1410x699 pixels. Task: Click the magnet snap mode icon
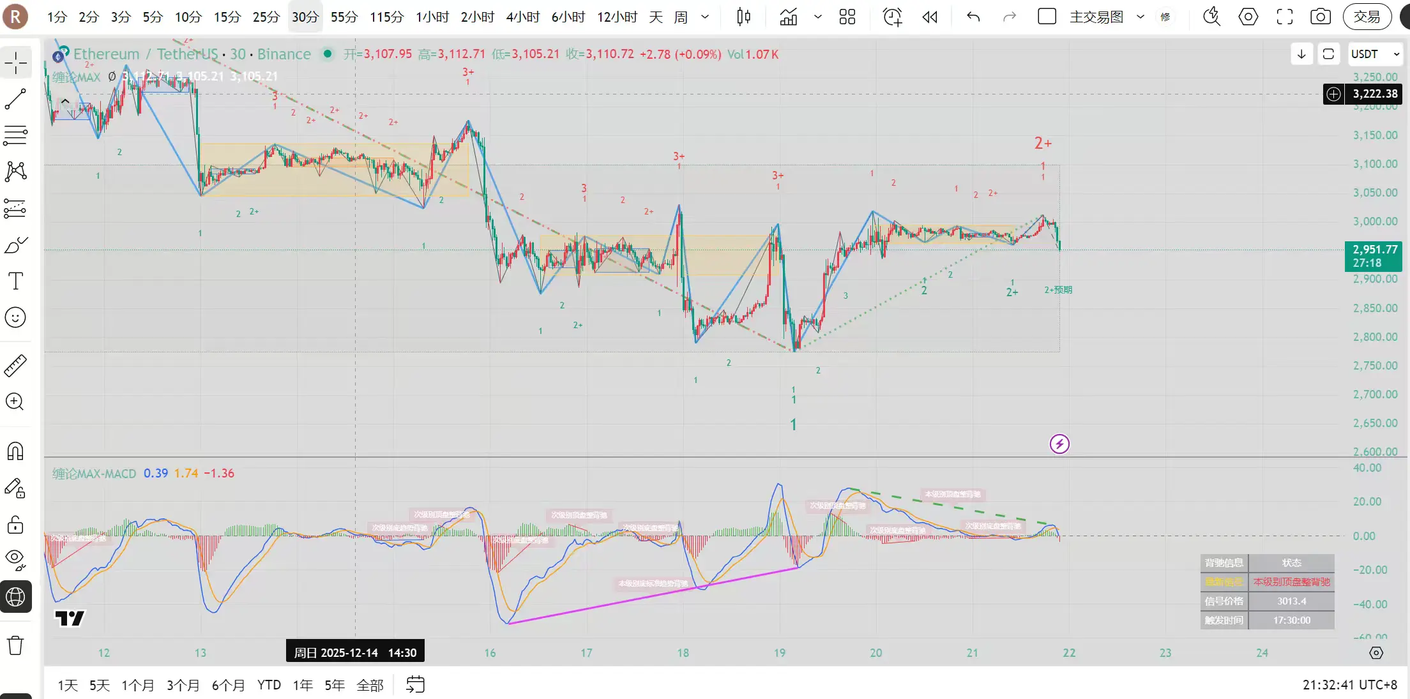coord(15,451)
